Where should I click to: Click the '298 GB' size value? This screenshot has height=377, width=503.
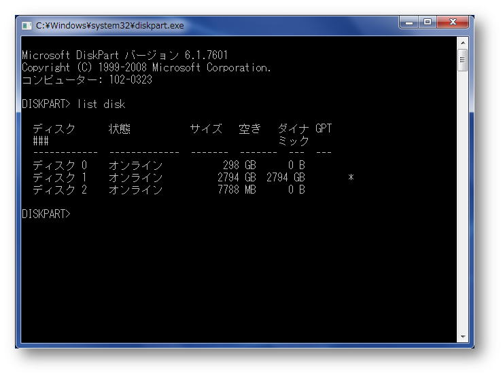coord(239,165)
